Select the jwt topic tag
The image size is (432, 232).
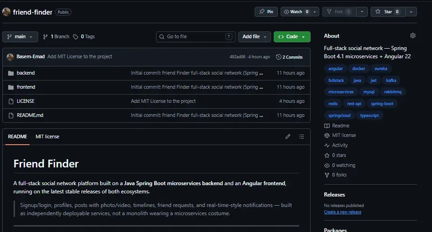[x=374, y=81]
